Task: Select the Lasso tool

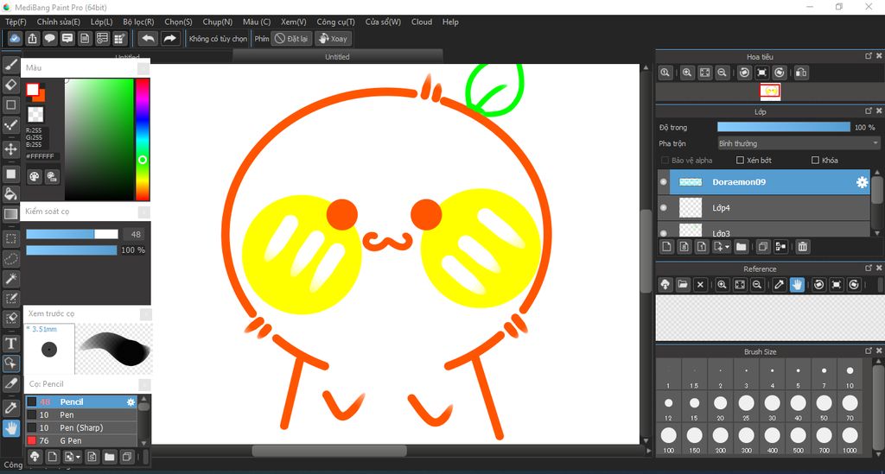Action: pos(10,259)
